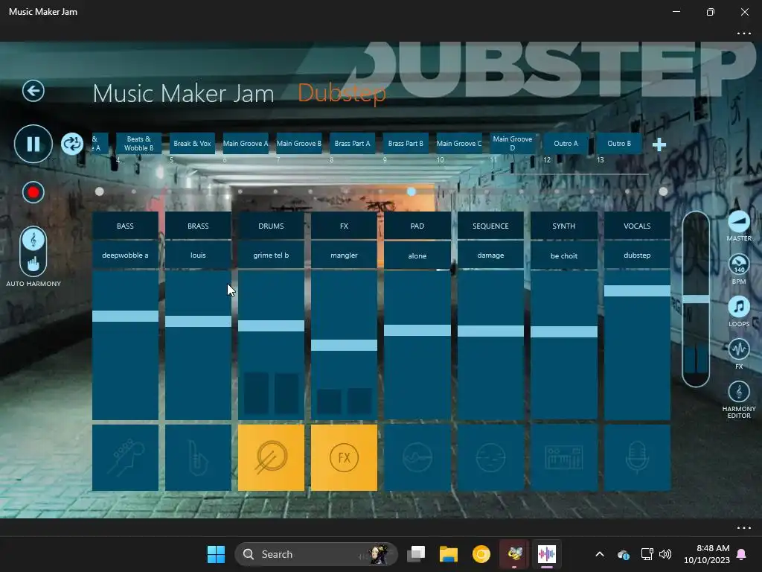This screenshot has height=572, width=762.
Task: Click the BRASS channel header
Action: pyautogui.click(x=198, y=226)
